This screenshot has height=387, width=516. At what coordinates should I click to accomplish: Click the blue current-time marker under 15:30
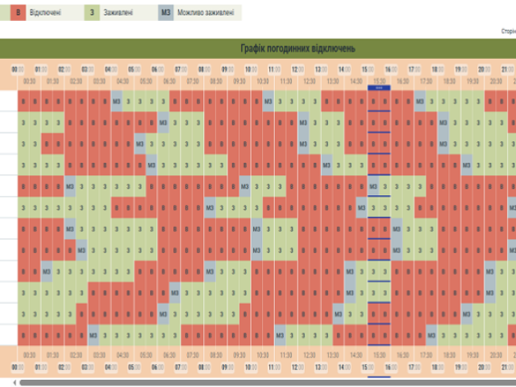[379, 88]
